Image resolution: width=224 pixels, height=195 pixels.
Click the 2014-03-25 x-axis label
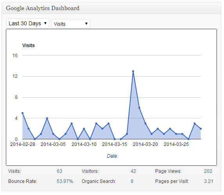tap(176, 144)
